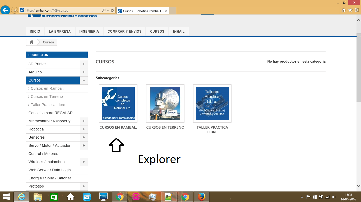Expand the Robotica category

84,129
